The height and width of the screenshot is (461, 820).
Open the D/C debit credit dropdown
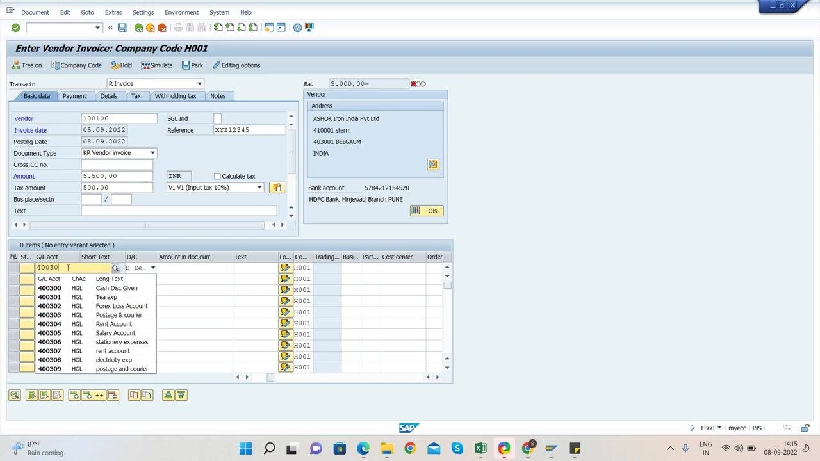coord(152,268)
